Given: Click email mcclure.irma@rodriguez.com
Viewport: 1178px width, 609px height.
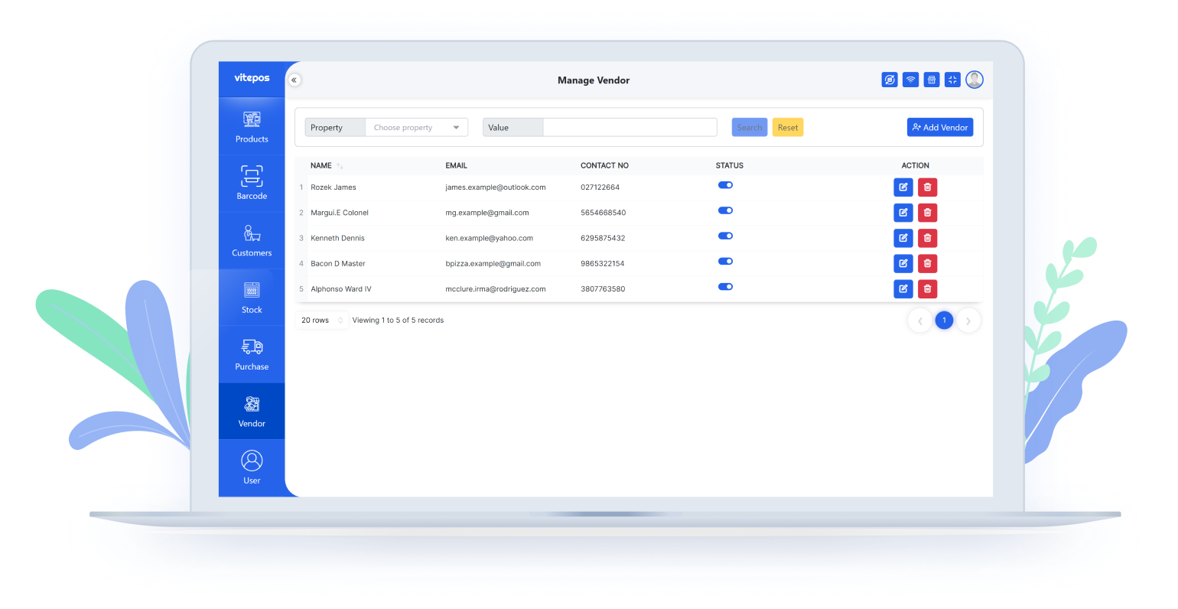Looking at the screenshot, I should pyautogui.click(x=496, y=289).
